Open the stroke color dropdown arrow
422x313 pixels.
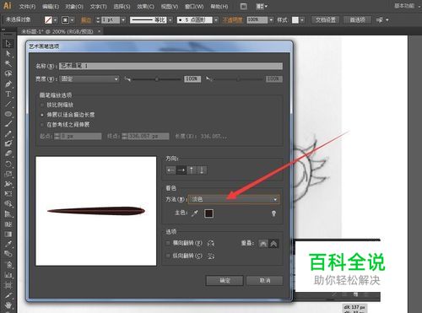[73, 20]
